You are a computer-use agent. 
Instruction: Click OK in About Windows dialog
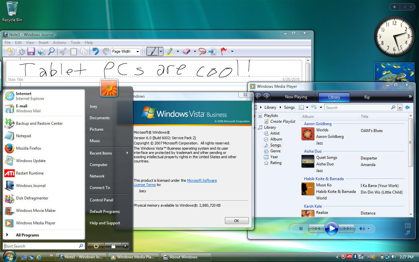pyautogui.click(x=237, y=221)
